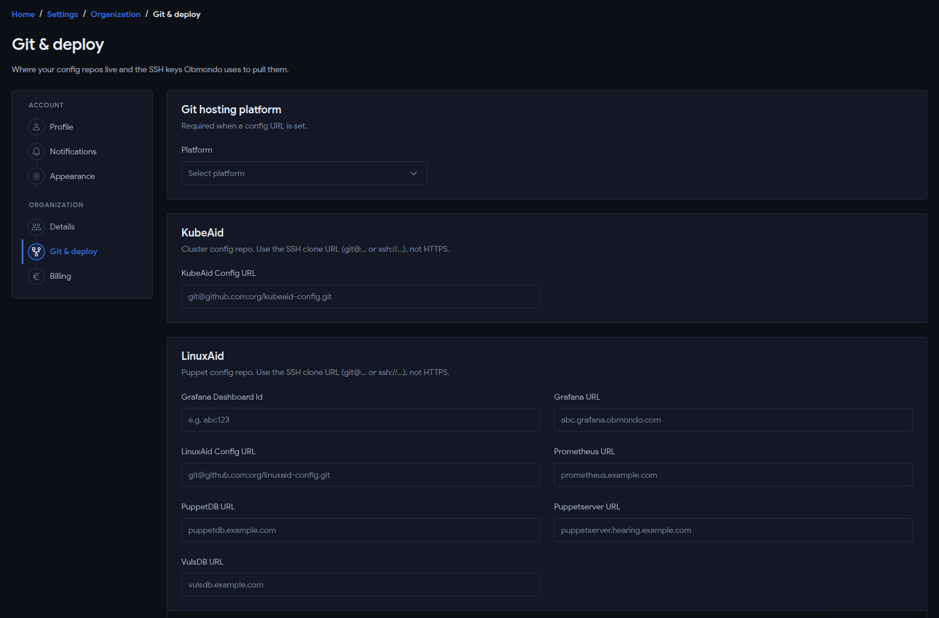Select Git & deploy sidebar item
Viewport: 939px width, 618px height.
coord(82,251)
